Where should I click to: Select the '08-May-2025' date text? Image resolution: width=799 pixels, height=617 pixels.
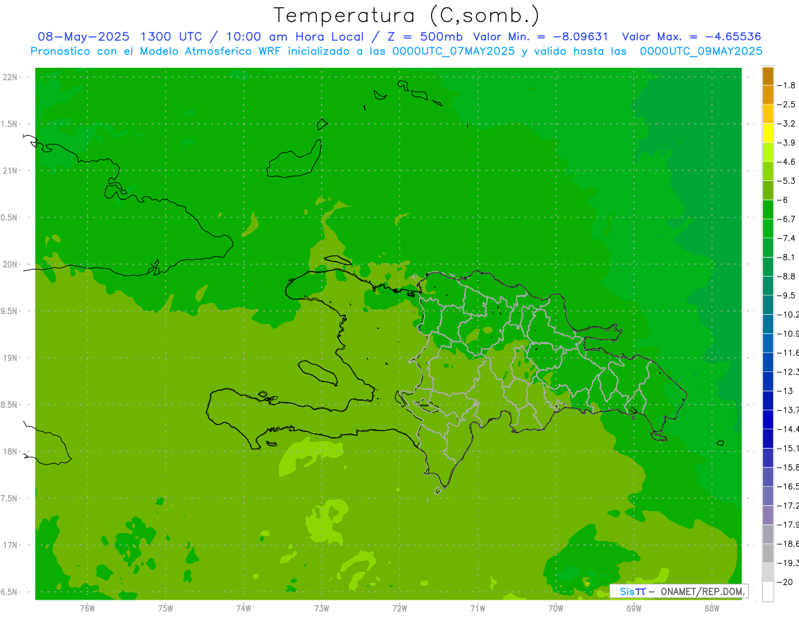pos(83,37)
